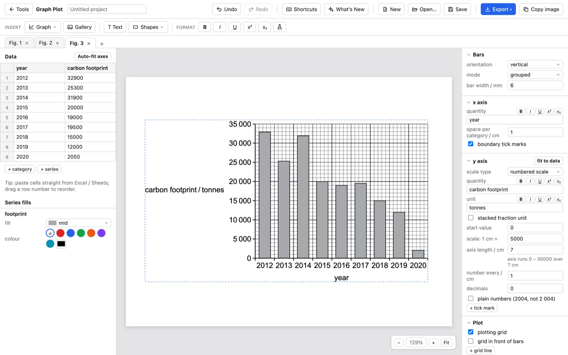
Task: Collapse the x axis section
Action: click(469, 102)
